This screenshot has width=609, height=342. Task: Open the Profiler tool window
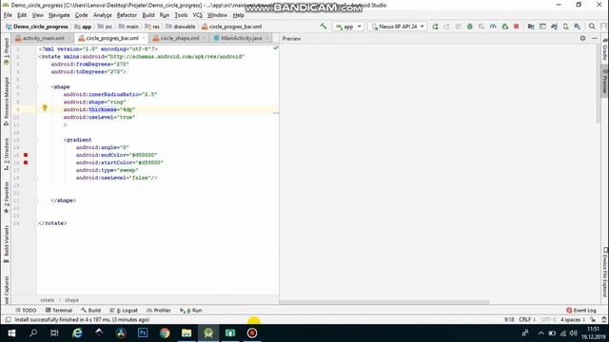pos(159,311)
